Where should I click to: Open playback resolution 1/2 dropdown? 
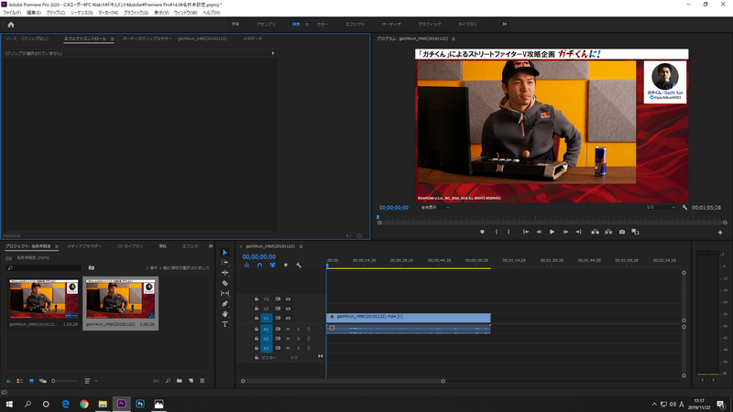(x=659, y=208)
